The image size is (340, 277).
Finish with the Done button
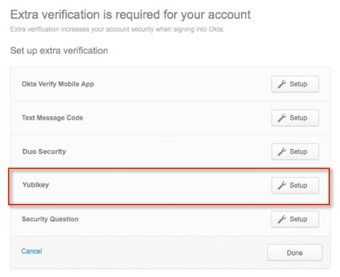pyautogui.click(x=294, y=253)
